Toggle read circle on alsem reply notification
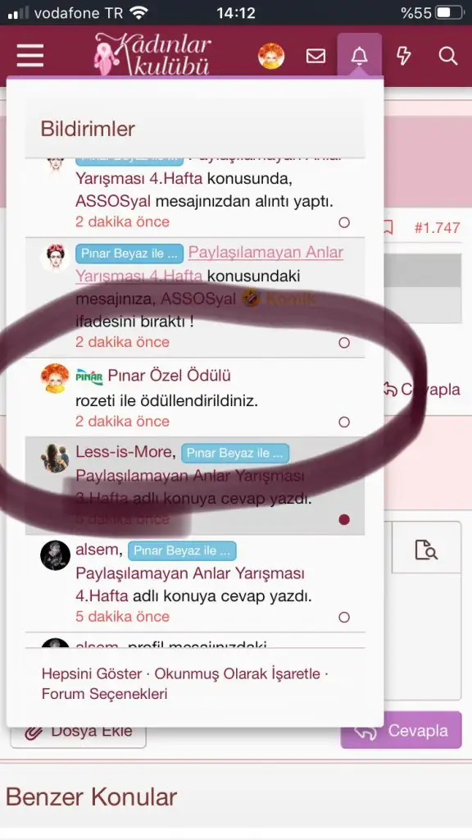This screenshot has width=472, height=840. point(344,617)
